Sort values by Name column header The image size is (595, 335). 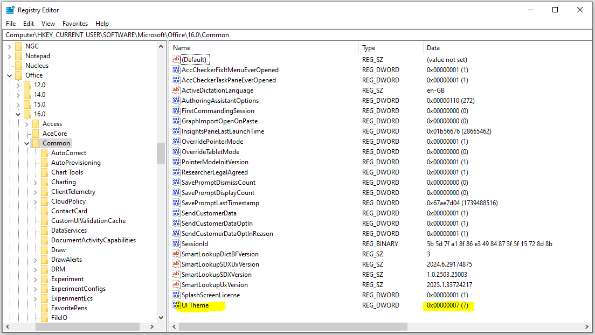[264, 48]
